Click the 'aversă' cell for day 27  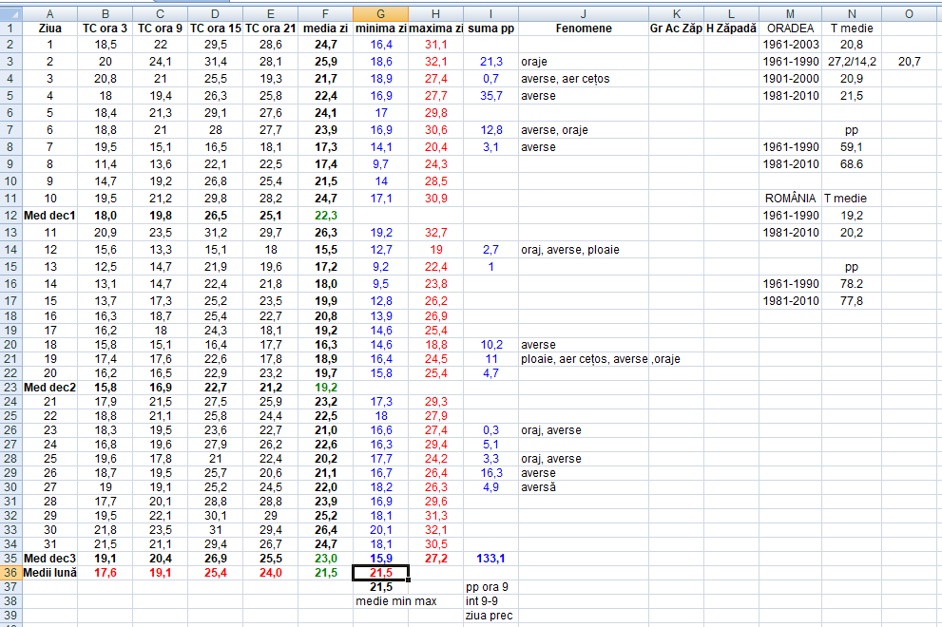(x=584, y=487)
